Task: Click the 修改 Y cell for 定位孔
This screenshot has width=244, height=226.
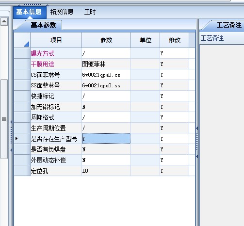Action: pyautogui.click(x=174, y=171)
